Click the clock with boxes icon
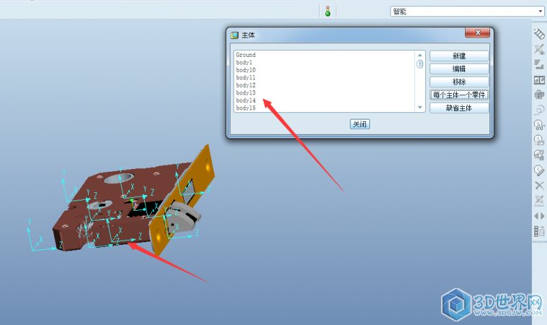 (539, 140)
